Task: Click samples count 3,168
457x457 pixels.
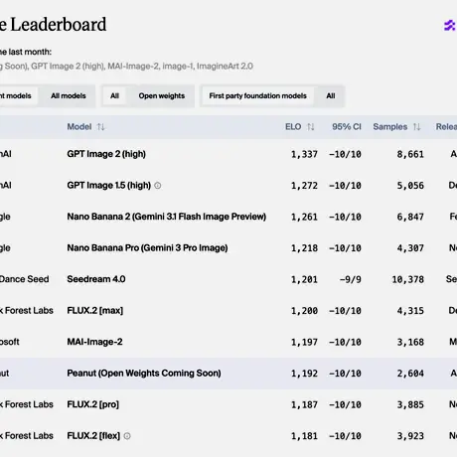Action: [x=410, y=342]
